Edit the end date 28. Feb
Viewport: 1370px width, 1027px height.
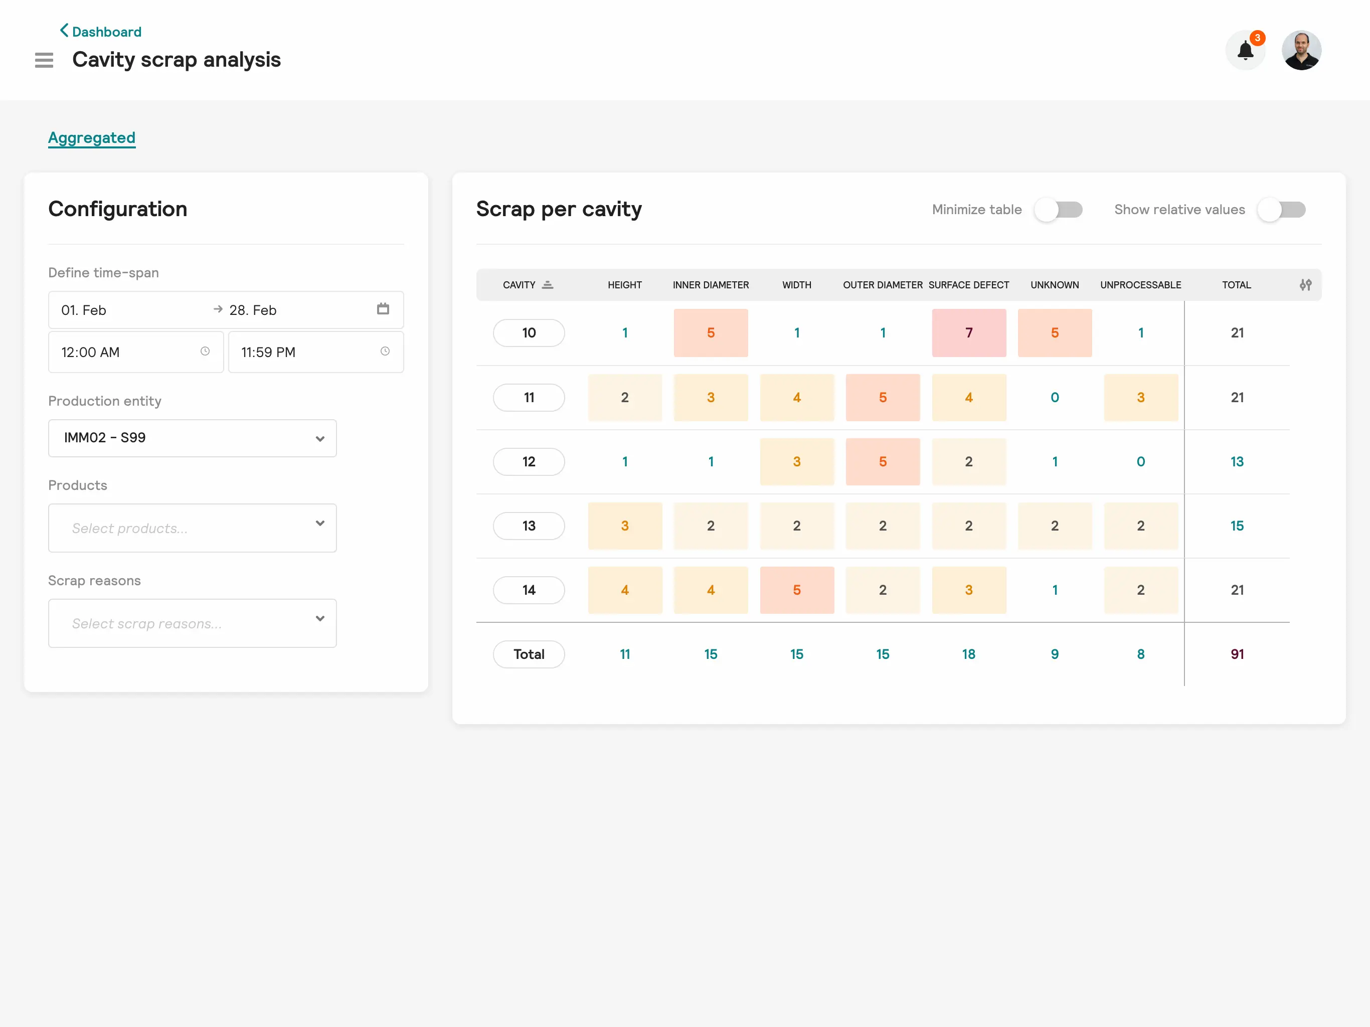click(253, 310)
